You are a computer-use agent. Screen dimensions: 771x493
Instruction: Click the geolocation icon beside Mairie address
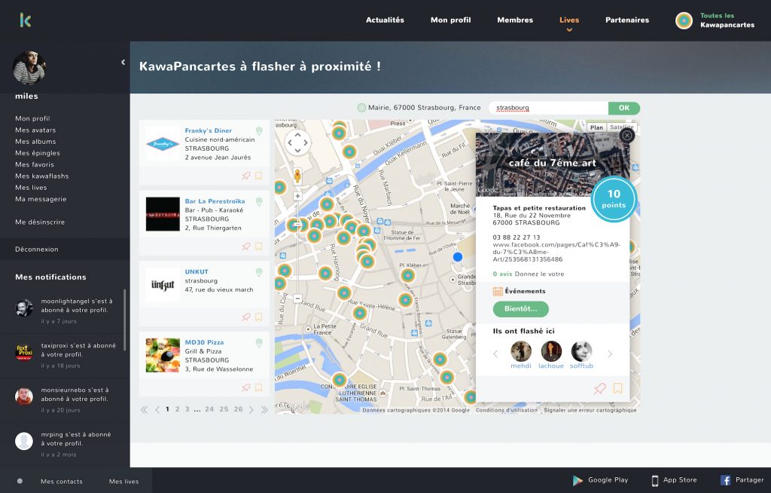(361, 107)
